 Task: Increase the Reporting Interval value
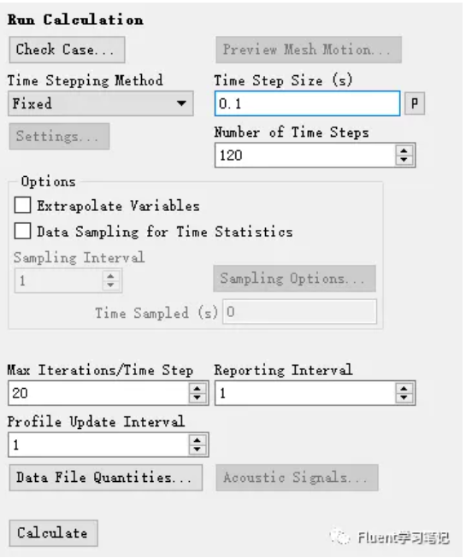pyautogui.click(x=404, y=388)
